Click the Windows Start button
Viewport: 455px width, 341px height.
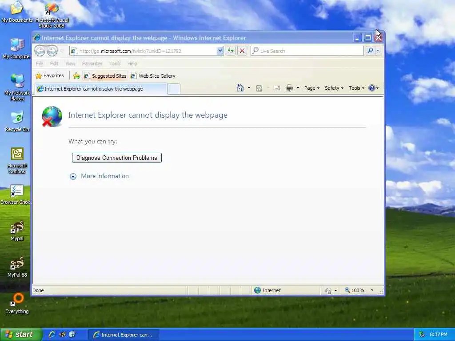pyautogui.click(x=21, y=334)
